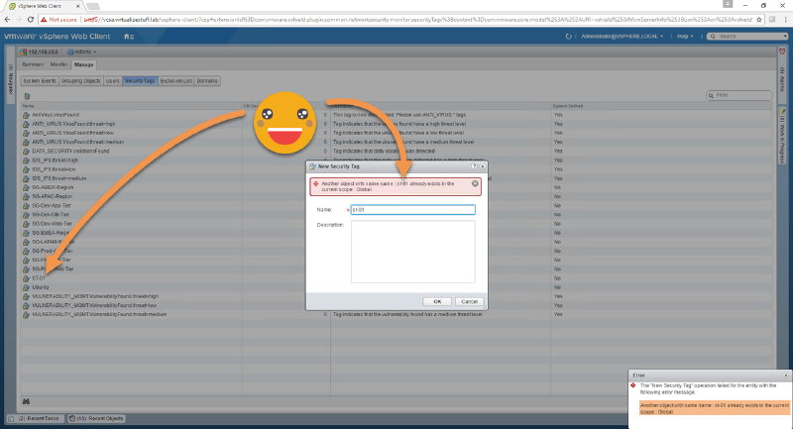
Task: Select SG-Dev-Web-Tier tag row
Action: [x=397, y=224]
